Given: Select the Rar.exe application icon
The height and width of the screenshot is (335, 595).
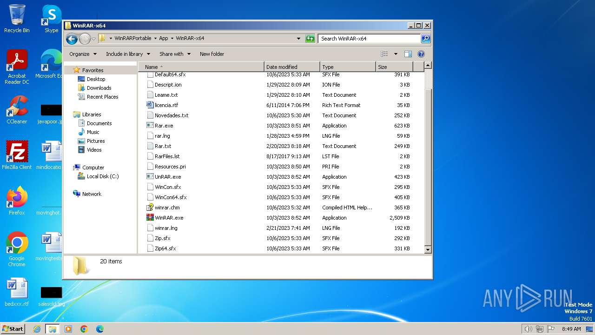Looking at the screenshot, I should point(150,126).
